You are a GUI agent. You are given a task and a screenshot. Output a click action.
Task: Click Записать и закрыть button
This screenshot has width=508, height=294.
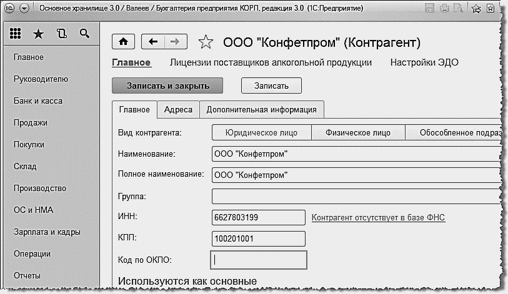pyautogui.click(x=167, y=86)
